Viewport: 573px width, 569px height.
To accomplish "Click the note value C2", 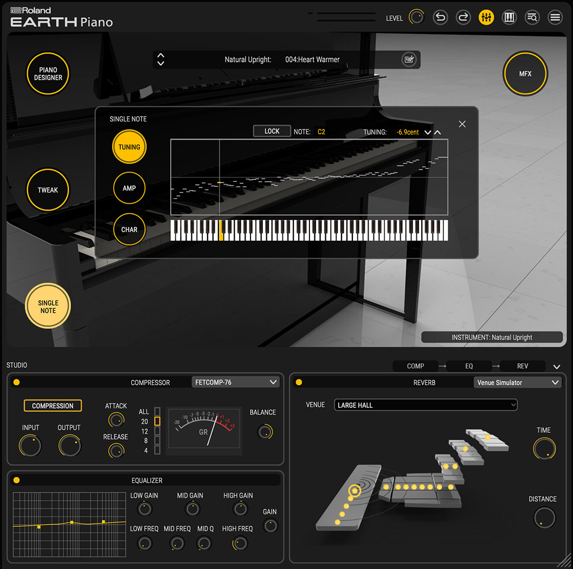I will click(321, 132).
